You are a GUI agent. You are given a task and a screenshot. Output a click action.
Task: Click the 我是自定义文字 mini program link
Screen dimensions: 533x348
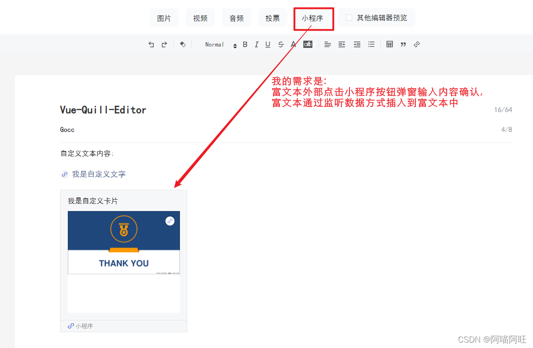tap(99, 174)
